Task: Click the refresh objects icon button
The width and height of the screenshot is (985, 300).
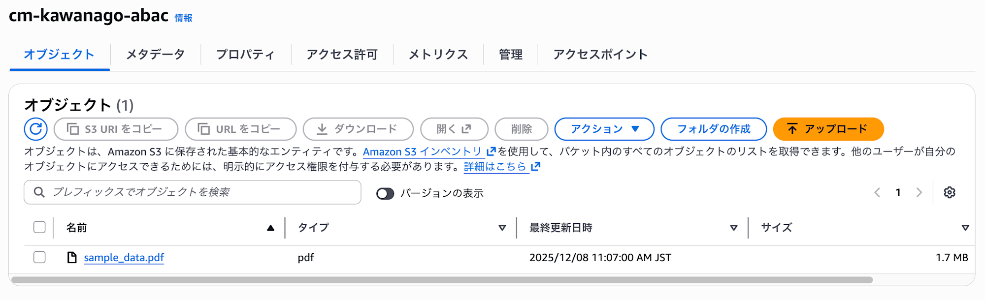Action: 36,129
